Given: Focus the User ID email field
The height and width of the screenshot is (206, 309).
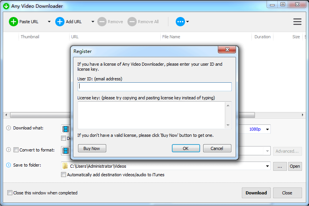Looking at the screenshot, I should [154, 87].
